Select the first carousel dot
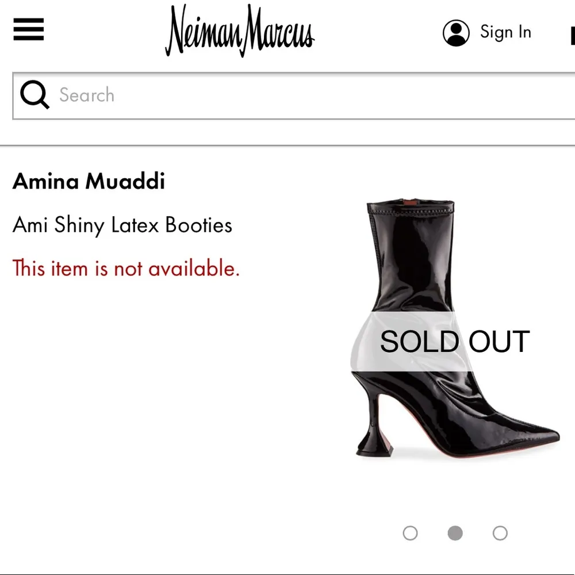This screenshot has height=575, width=575. click(411, 534)
